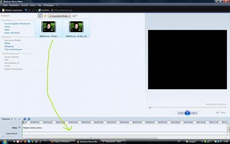Image resolution: width=230 pixels, height=144 pixels.
Task: Open the question mark help menu
Action: point(57,5)
